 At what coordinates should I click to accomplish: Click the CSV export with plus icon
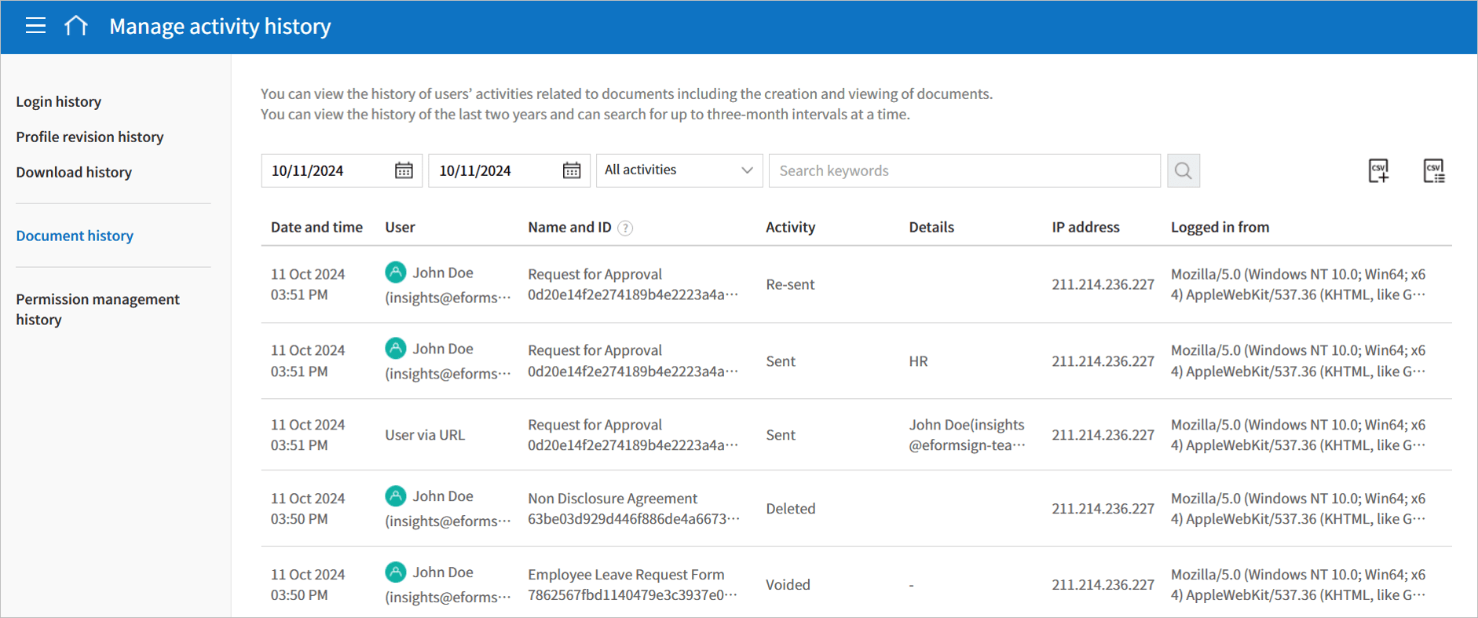point(1378,170)
